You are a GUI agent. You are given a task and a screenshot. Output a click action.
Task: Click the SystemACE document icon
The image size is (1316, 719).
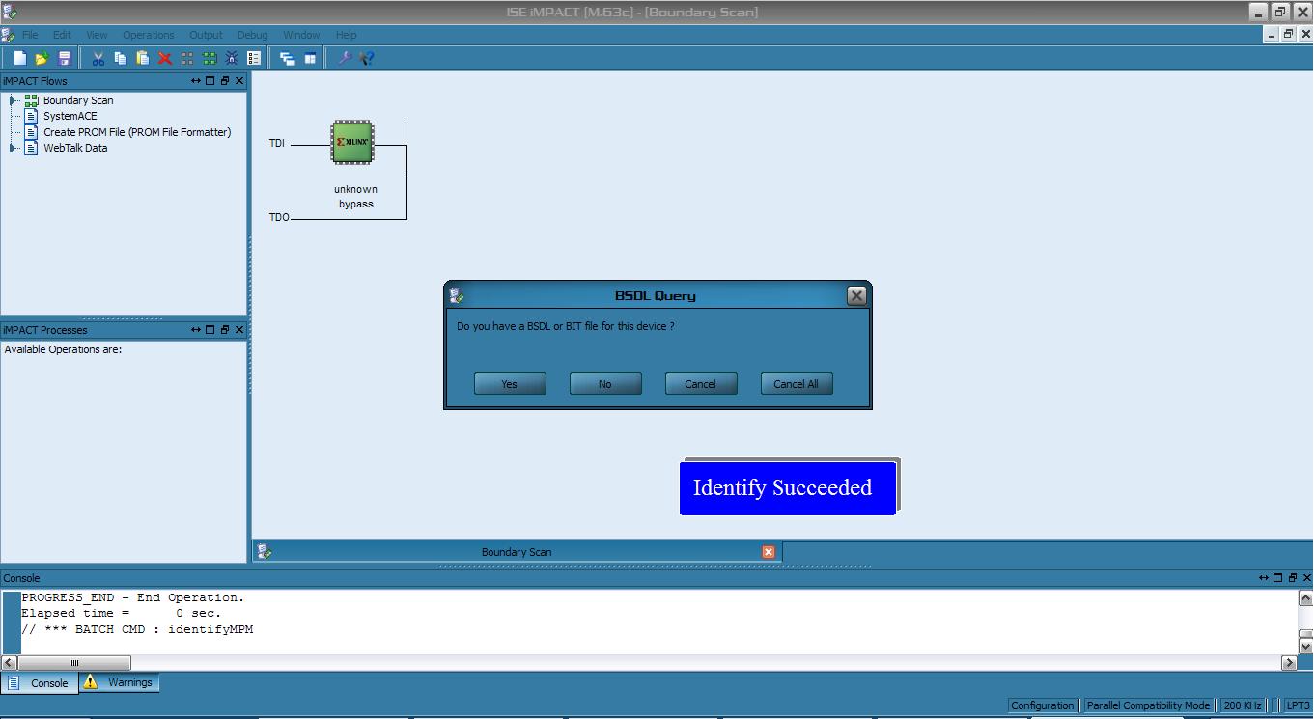tap(31, 116)
